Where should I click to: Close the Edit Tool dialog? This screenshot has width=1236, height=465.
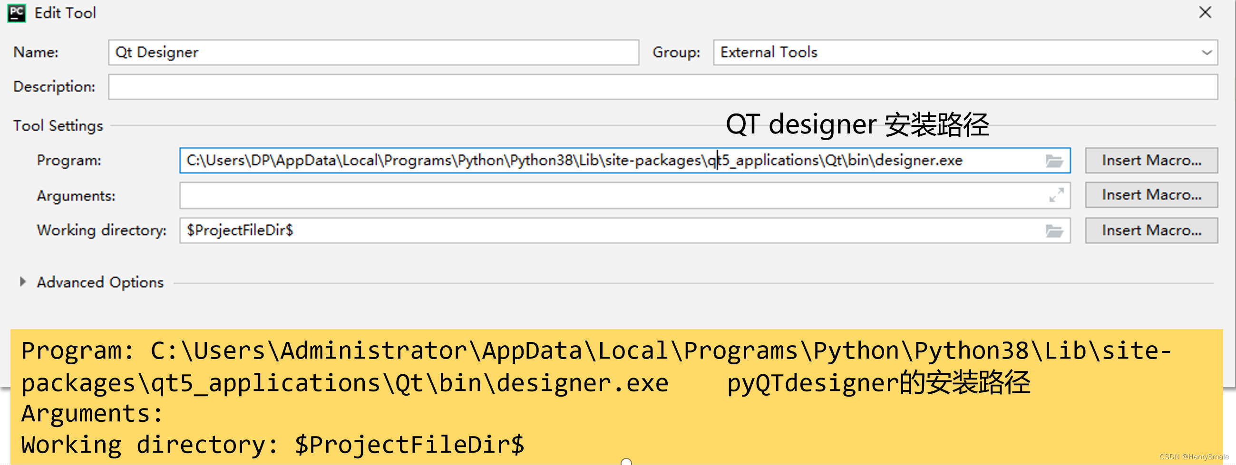point(1205,12)
